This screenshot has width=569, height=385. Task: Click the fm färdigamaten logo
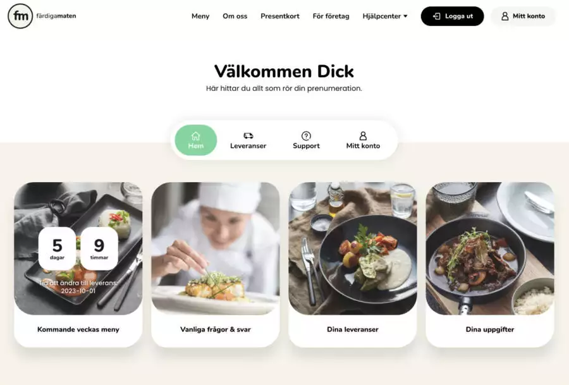(42, 16)
